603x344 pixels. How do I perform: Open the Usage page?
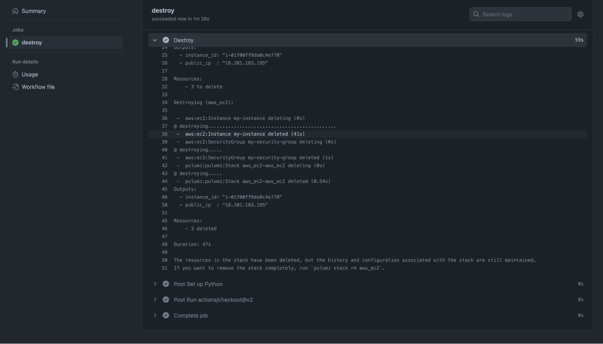tap(30, 74)
